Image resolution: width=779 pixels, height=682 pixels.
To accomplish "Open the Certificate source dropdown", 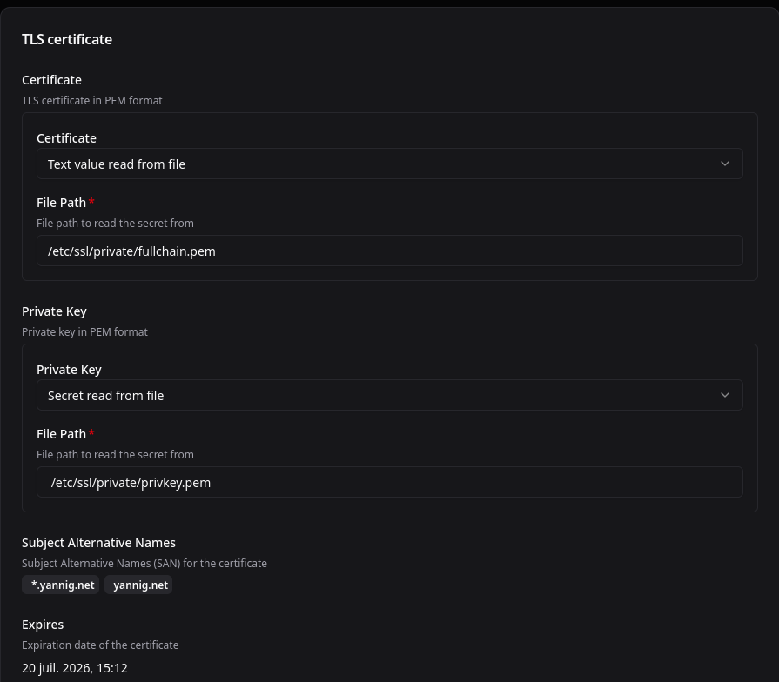I will tap(388, 164).
